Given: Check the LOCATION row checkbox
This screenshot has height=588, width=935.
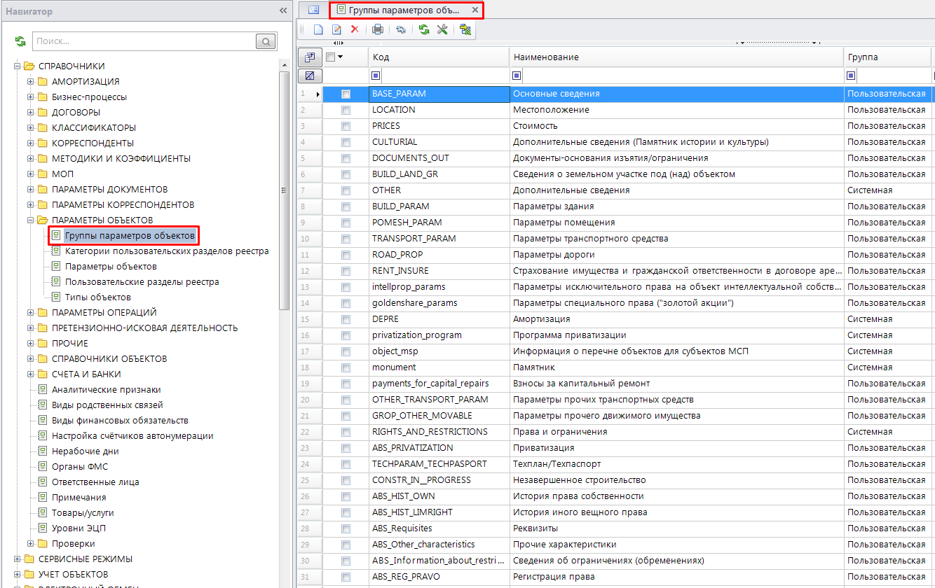Looking at the screenshot, I should click(x=346, y=110).
